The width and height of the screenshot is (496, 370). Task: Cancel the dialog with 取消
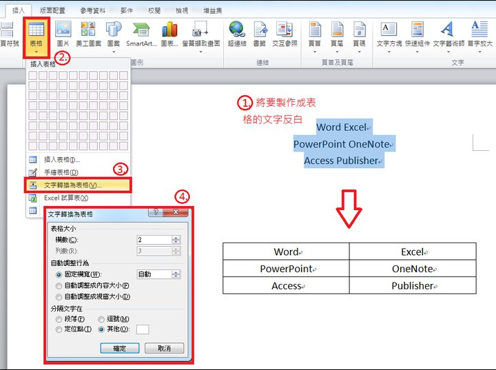tap(164, 348)
